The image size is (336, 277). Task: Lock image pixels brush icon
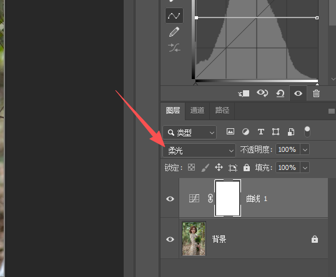pyautogui.click(x=205, y=167)
